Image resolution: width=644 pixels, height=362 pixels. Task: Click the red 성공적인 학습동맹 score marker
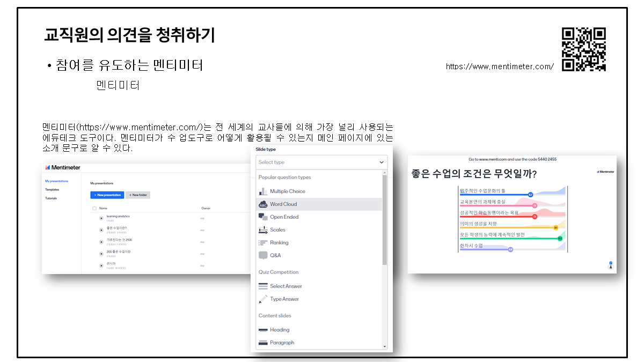point(535,217)
